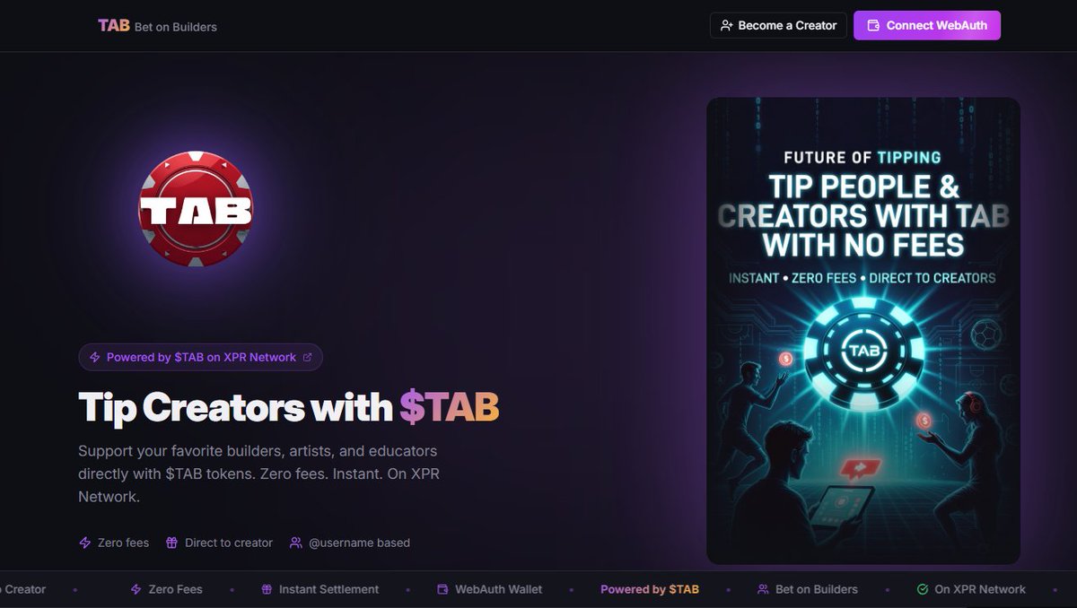Screen dimensions: 1077x608
Task: Click On XPR Network in the bottom ticker
Action: click(980, 589)
